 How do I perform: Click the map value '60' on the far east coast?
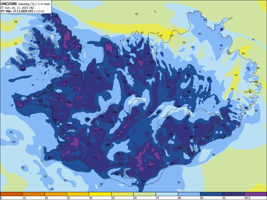(x=258, y=68)
